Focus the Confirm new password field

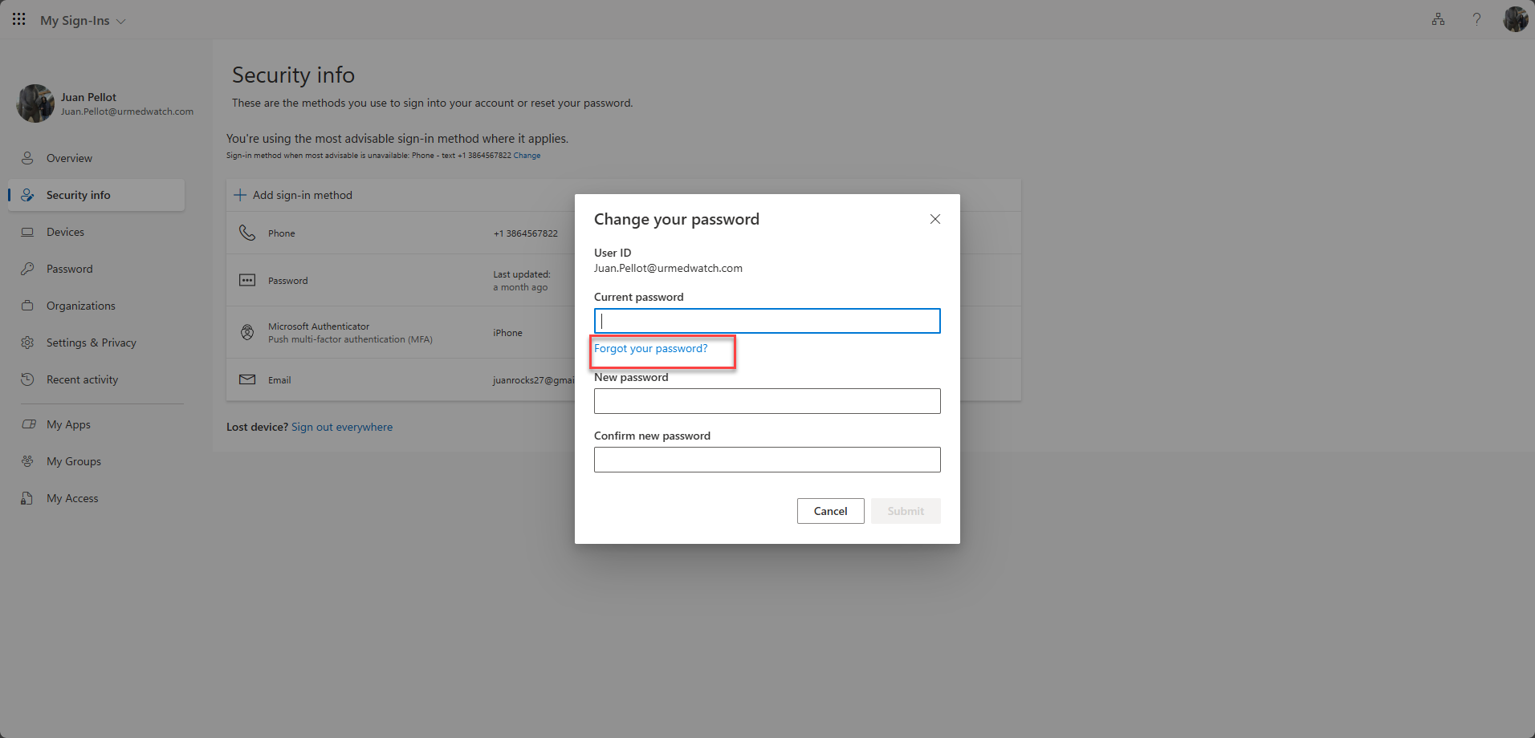coord(767,460)
